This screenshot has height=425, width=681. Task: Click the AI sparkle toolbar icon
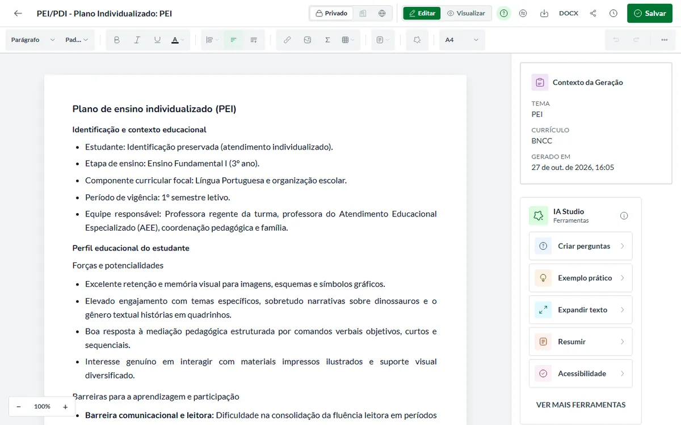(417, 40)
